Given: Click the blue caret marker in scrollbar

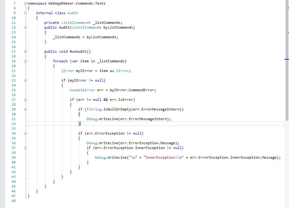Looking at the screenshot, I should point(287,59).
